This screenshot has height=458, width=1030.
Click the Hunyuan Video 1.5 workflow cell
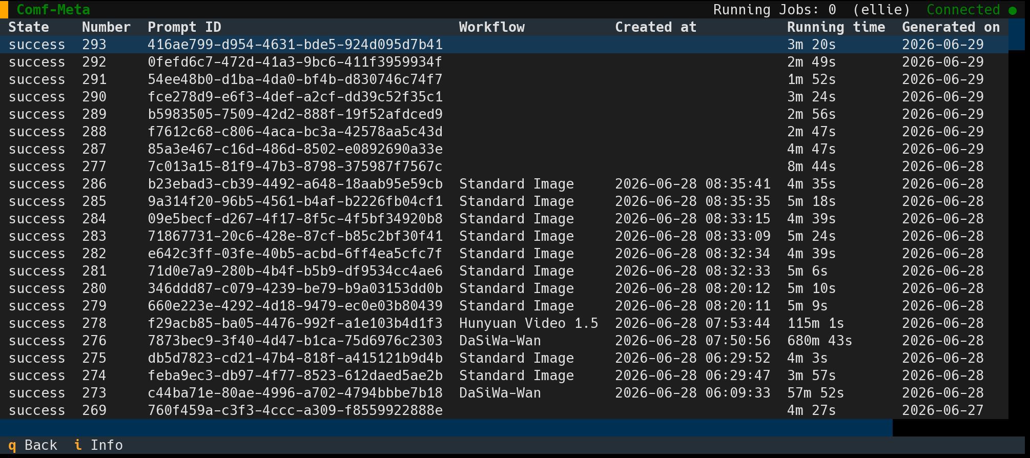529,323
